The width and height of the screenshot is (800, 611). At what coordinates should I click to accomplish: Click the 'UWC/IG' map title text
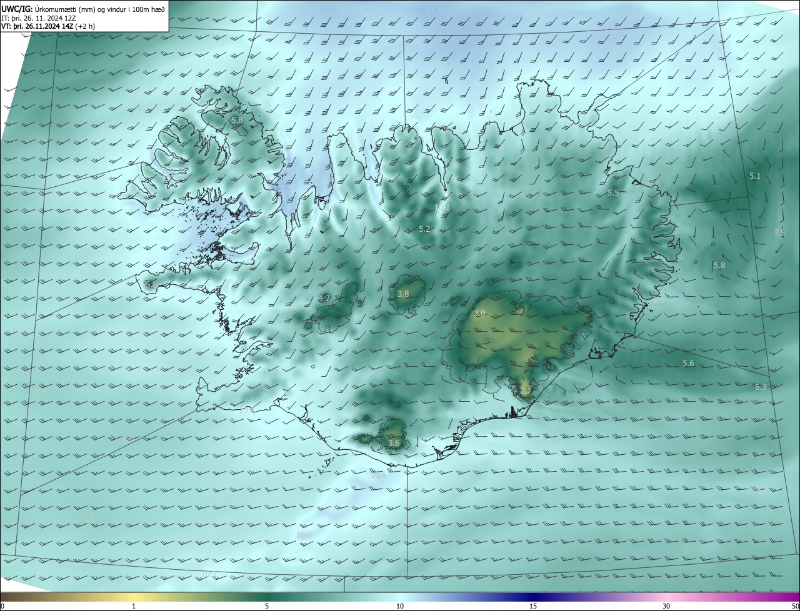(17, 8)
